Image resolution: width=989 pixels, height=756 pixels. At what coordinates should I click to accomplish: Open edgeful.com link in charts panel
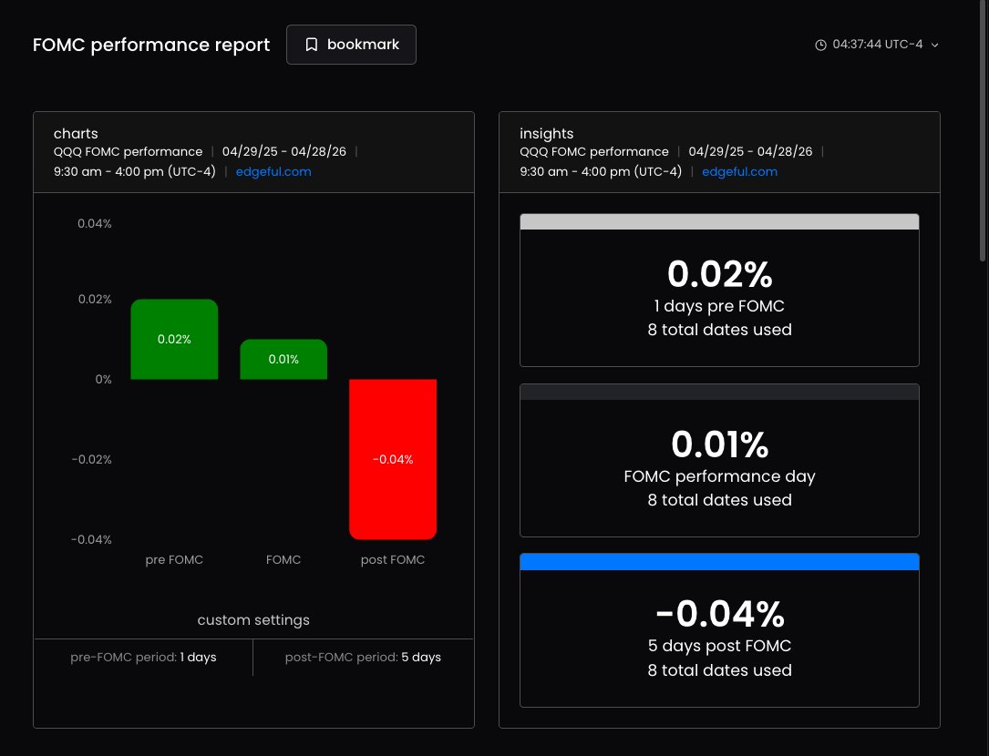(273, 171)
